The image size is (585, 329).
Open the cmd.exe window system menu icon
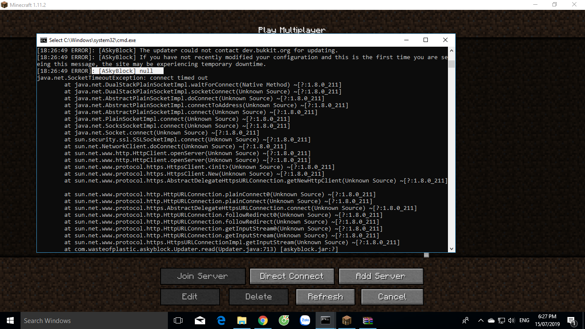pos(44,40)
